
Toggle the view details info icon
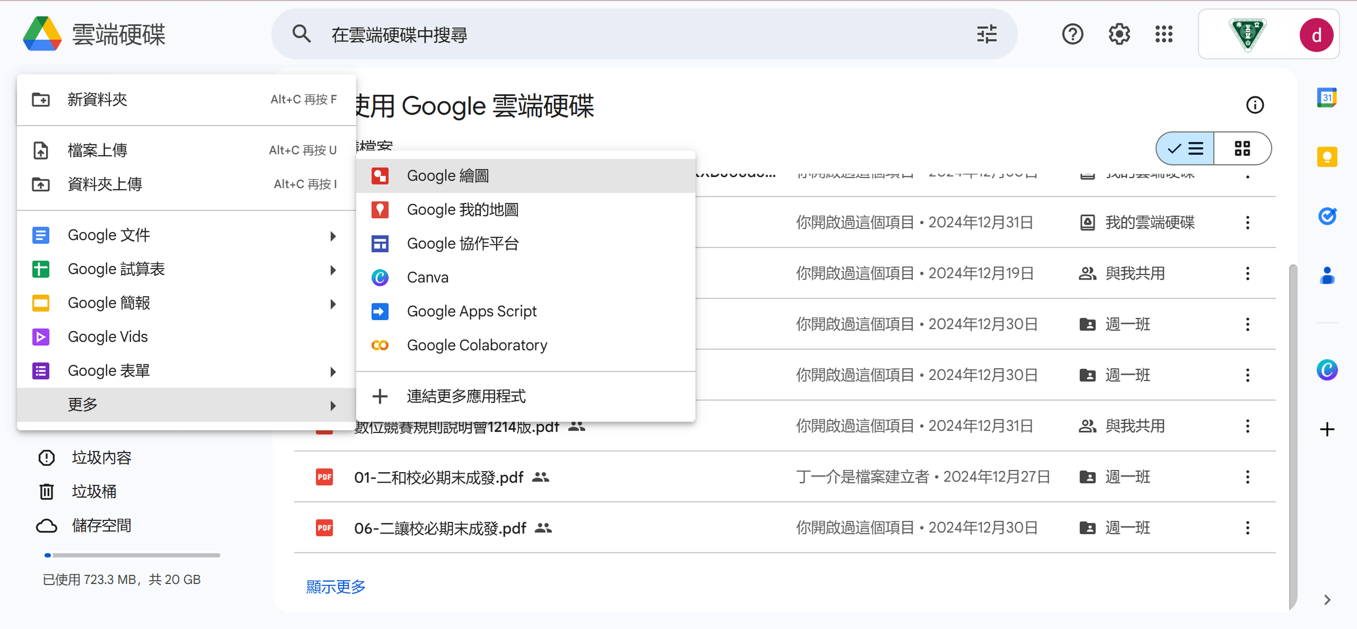coord(1254,105)
